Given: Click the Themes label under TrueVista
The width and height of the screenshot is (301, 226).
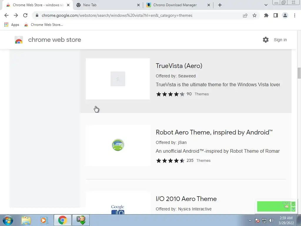Looking at the screenshot, I should (x=202, y=94).
